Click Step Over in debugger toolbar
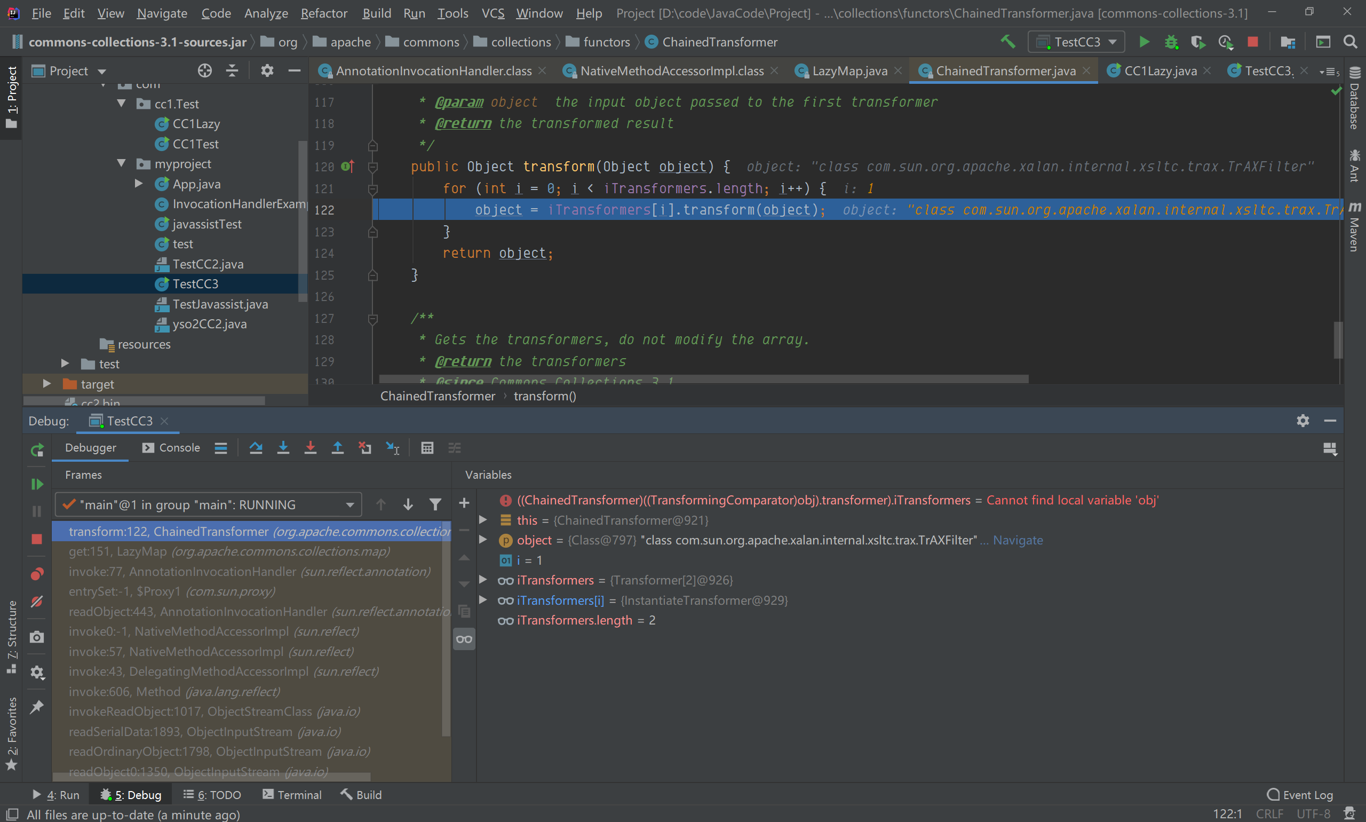 pyautogui.click(x=255, y=448)
